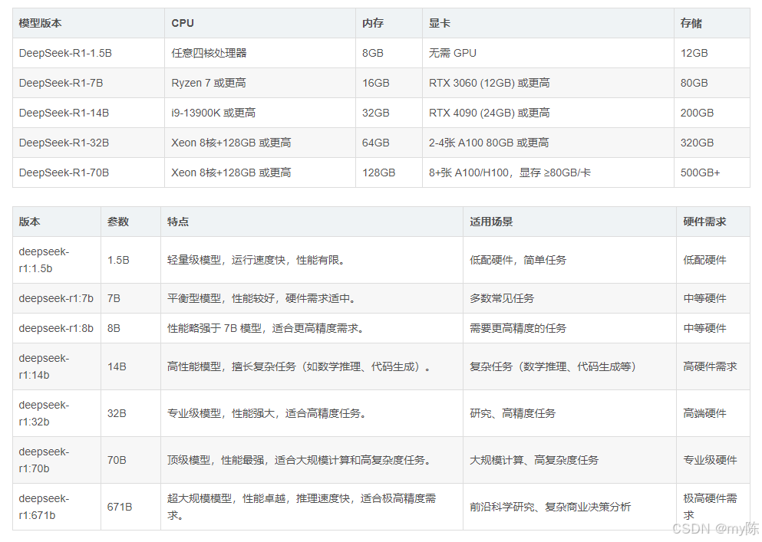This screenshot has height=542, width=762.
Task: Select the '200GB' storage cell
Action: [712, 113]
